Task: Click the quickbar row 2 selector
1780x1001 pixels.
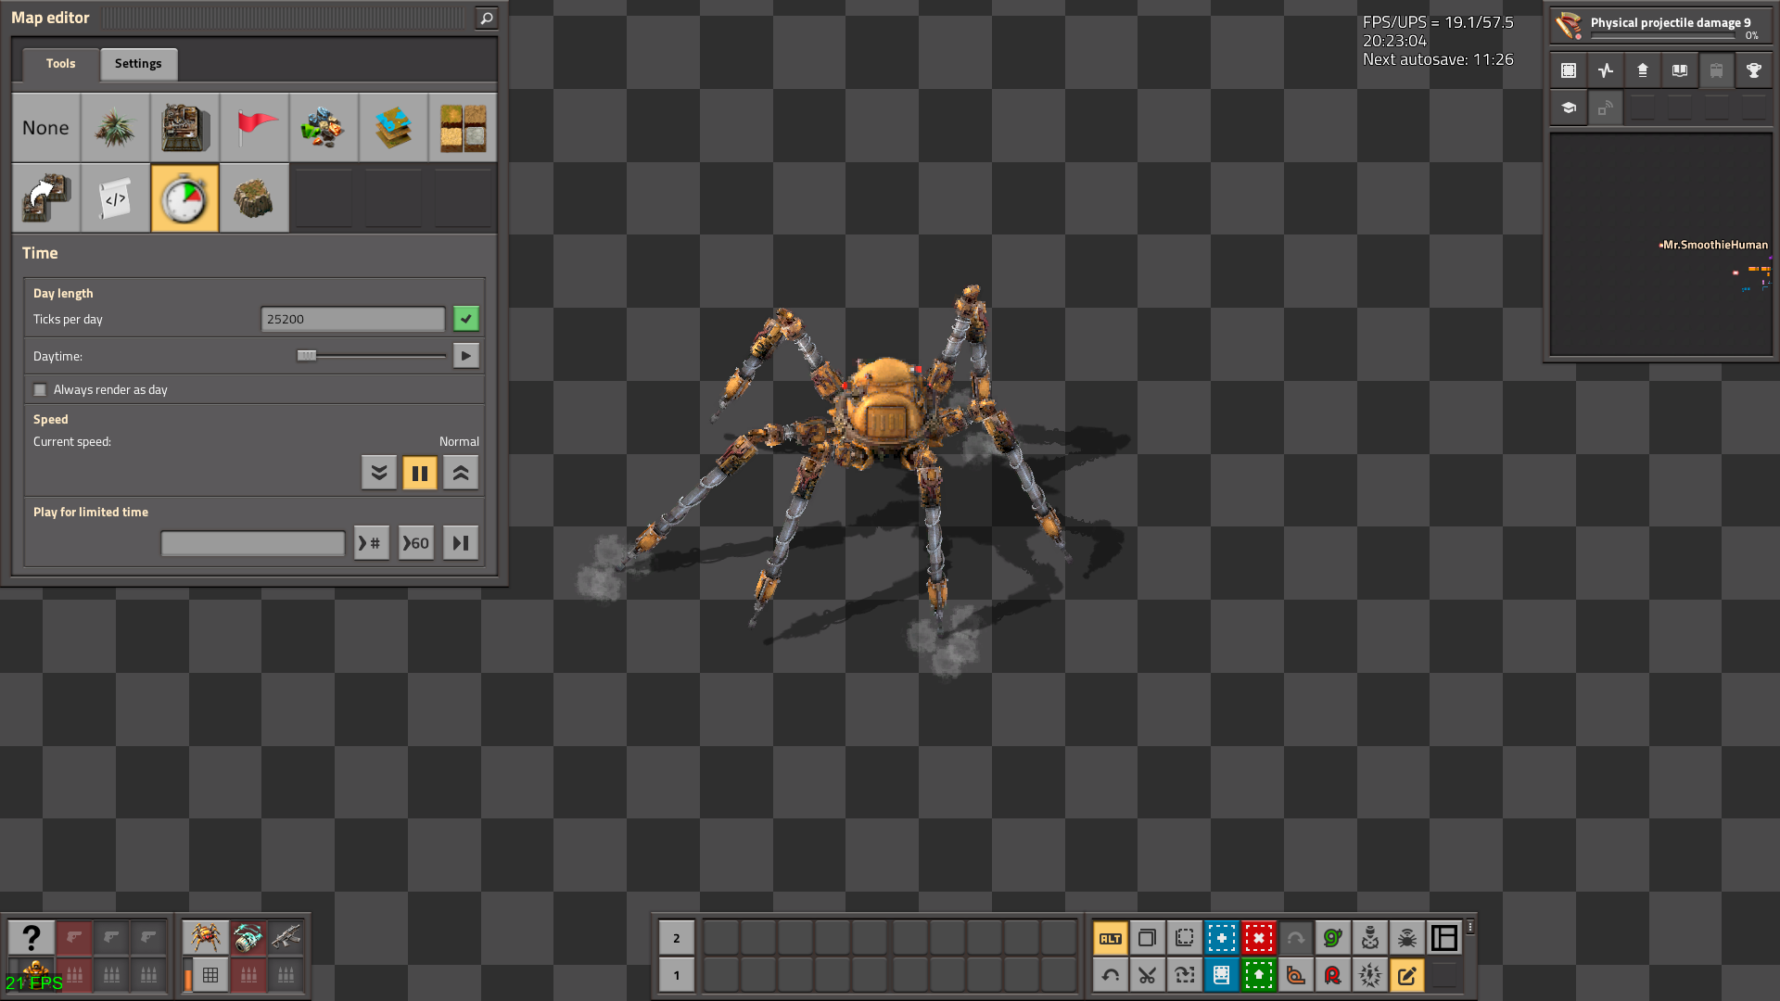Action: 677,938
